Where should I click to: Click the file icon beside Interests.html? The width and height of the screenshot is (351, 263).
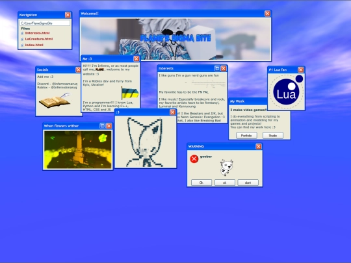[22, 33]
